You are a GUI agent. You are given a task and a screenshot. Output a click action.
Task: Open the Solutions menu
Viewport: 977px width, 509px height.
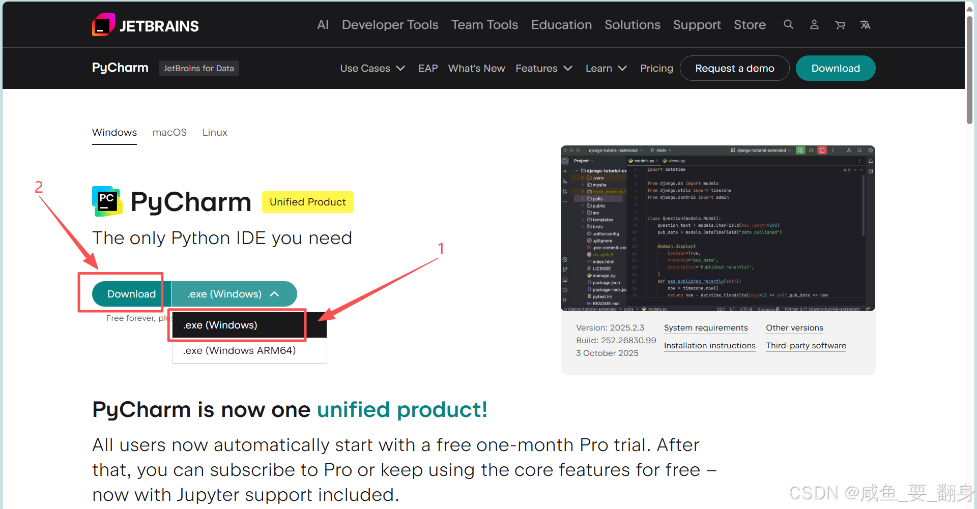633,24
